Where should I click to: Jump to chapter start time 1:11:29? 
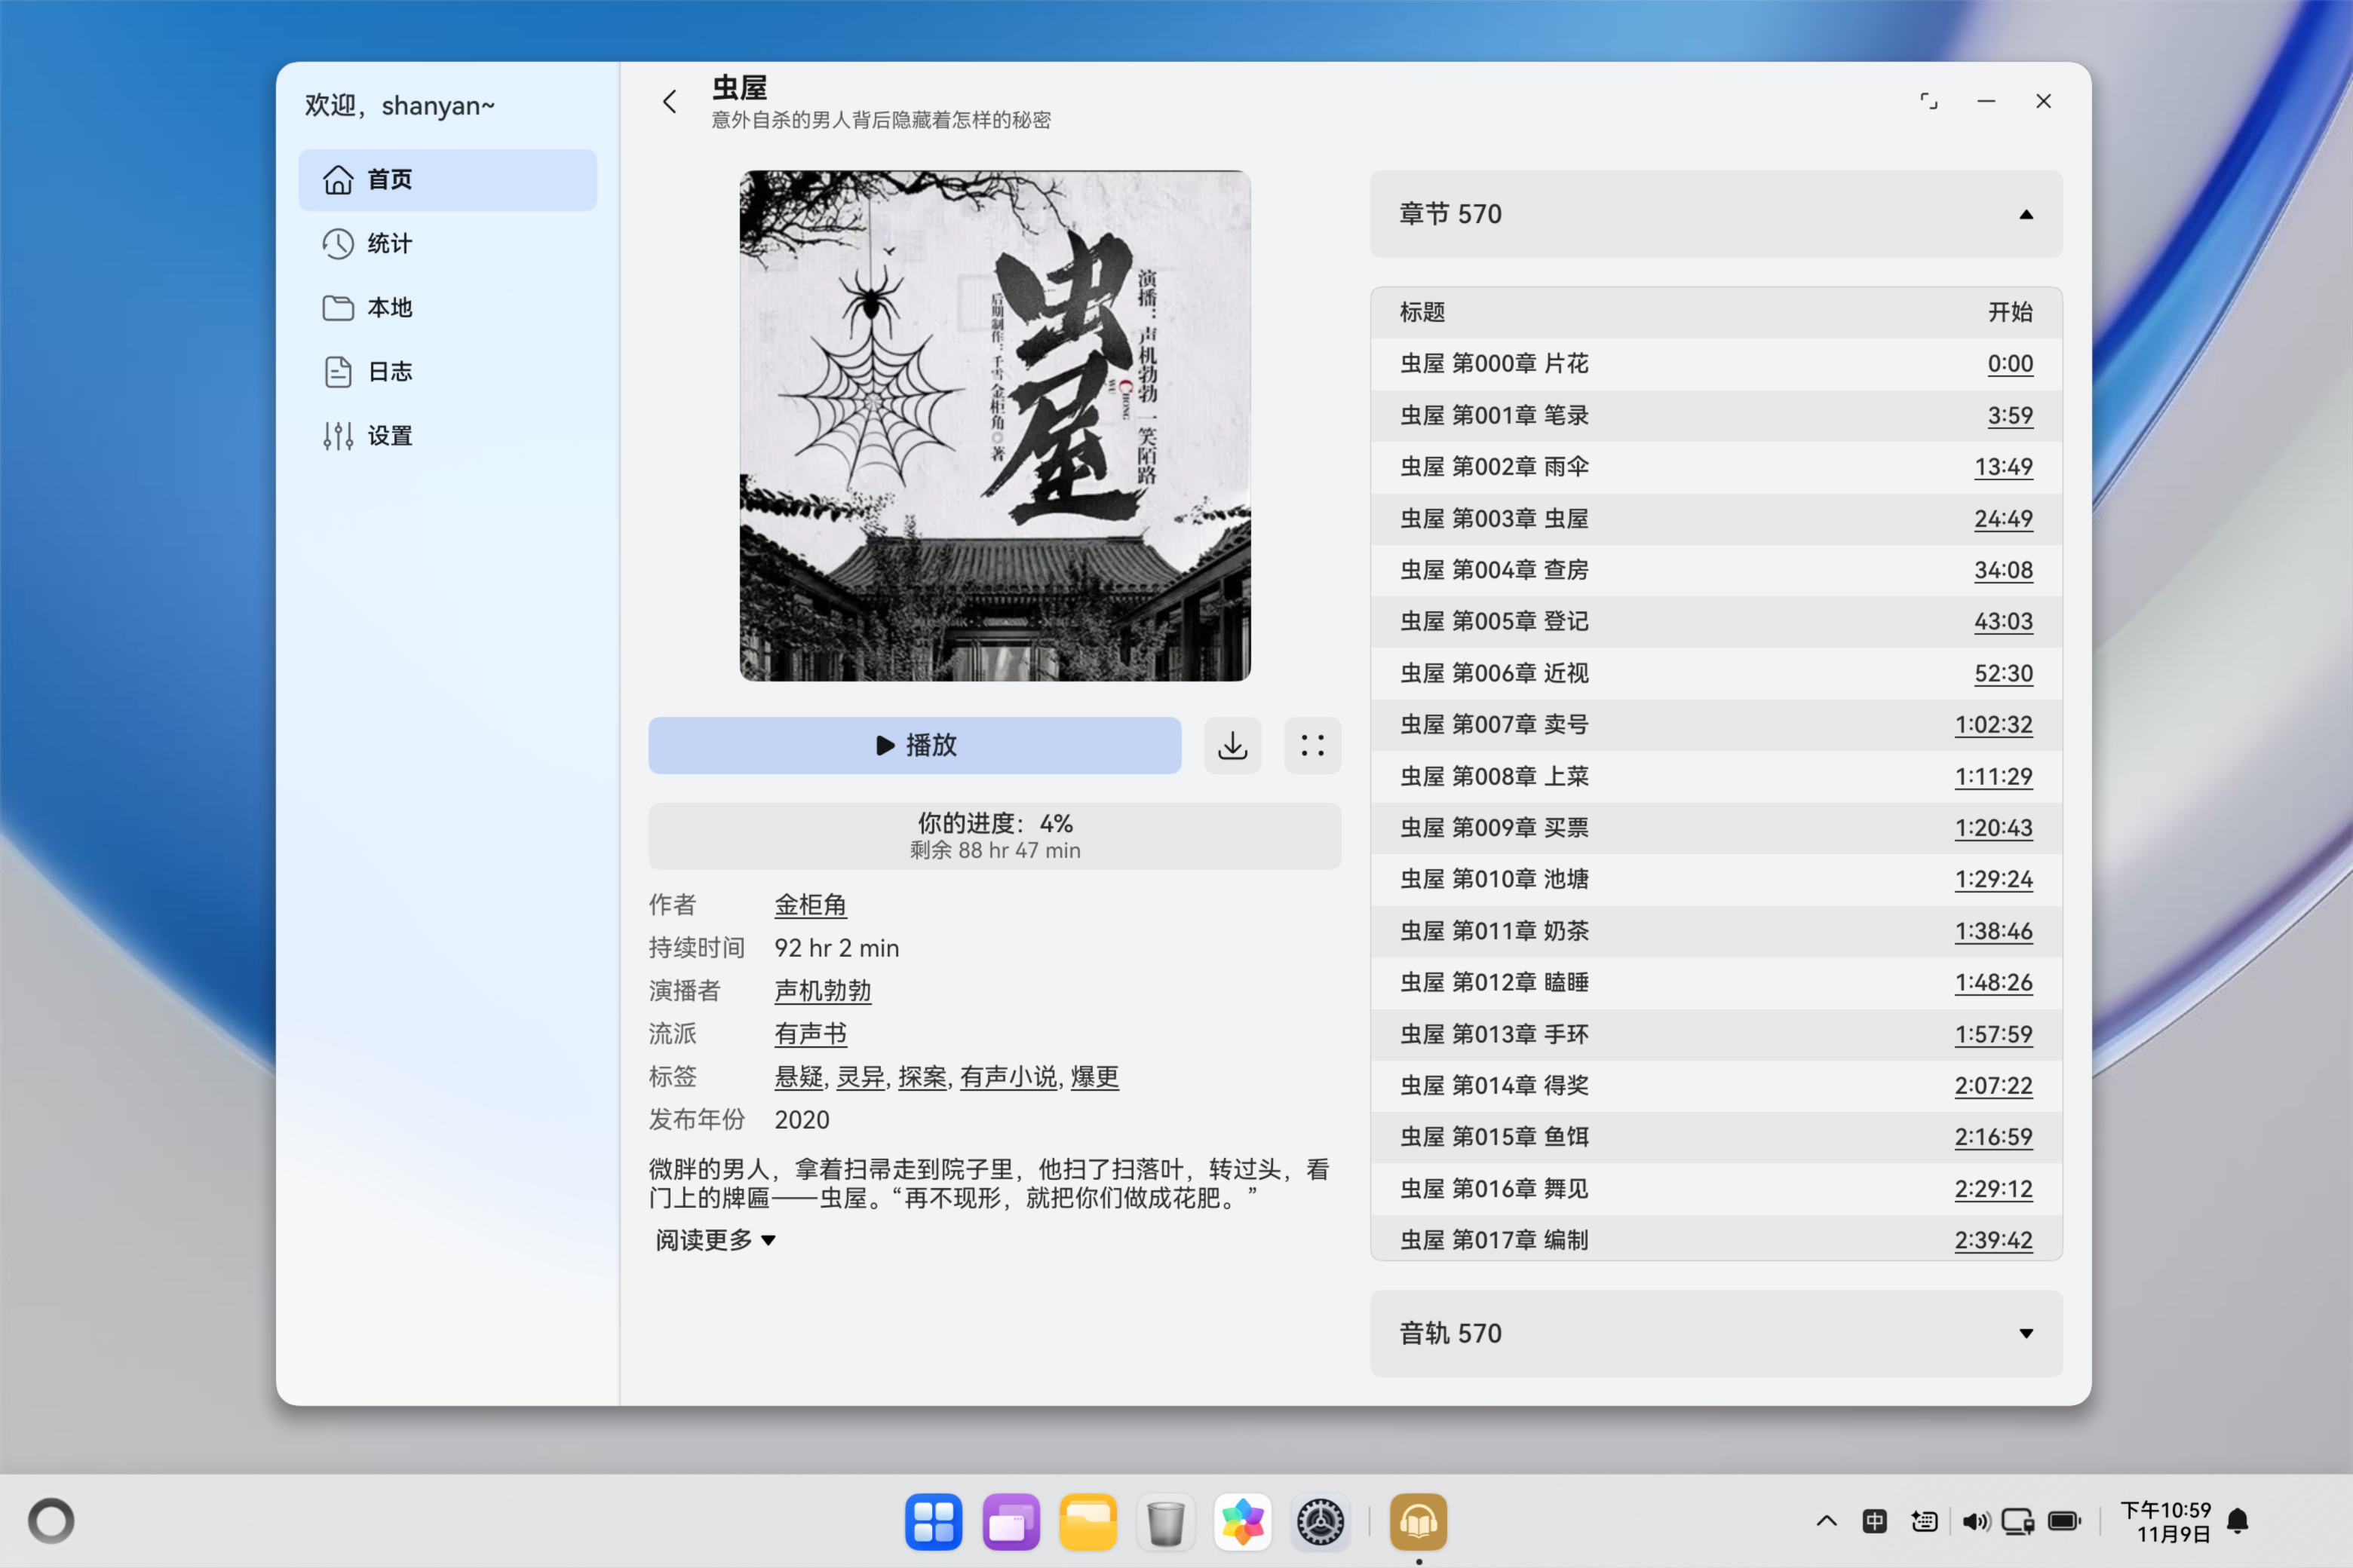[1994, 776]
